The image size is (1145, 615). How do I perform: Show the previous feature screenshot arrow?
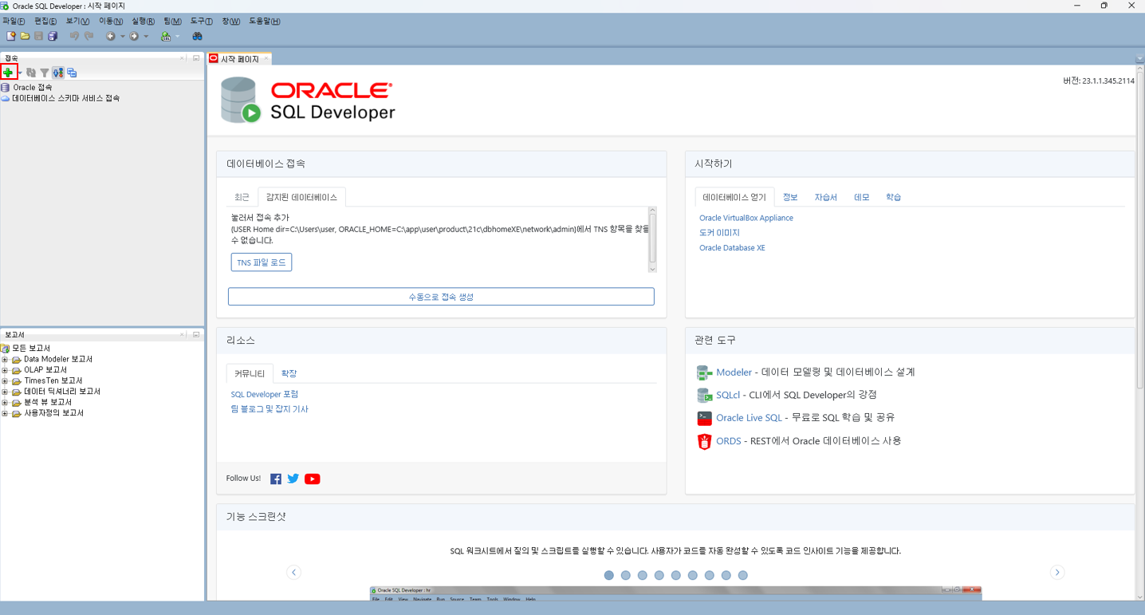293,572
